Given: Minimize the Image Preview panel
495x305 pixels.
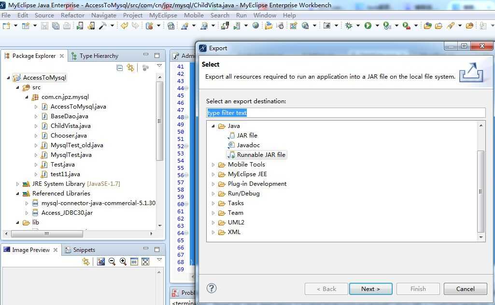Looking at the screenshot, I should pyautogui.click(x=145, y=249).
